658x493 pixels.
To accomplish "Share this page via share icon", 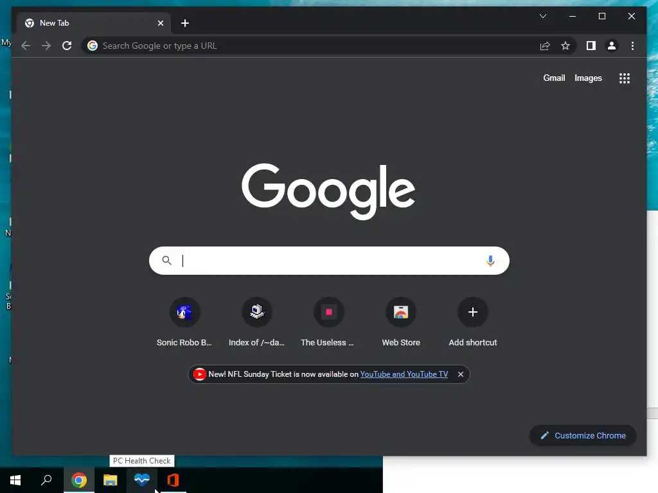I will pos(545,46).
